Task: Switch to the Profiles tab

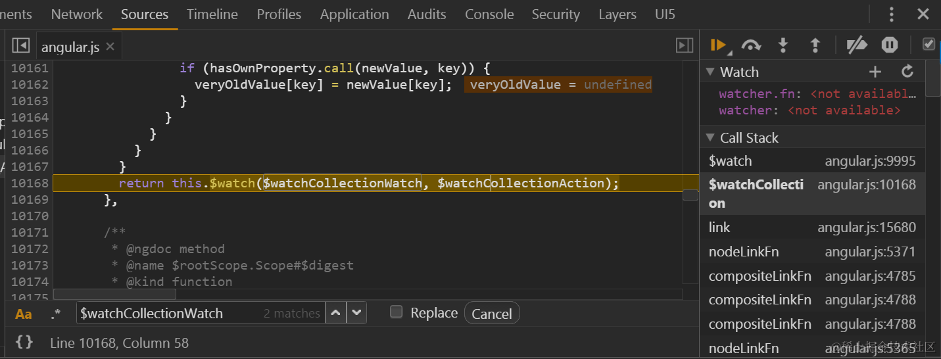Action: (x=279, y=14)
